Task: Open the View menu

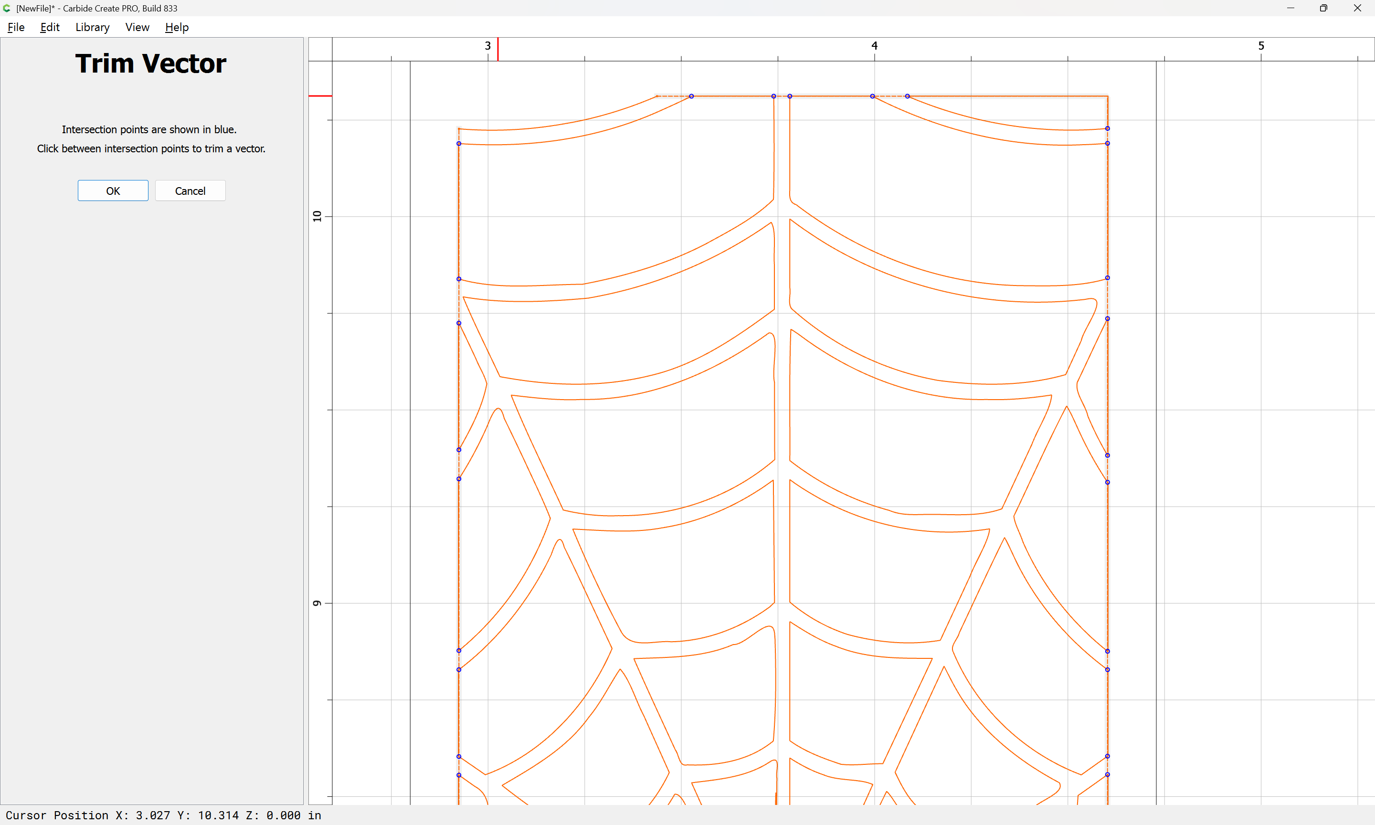Action: pos(137,27)
